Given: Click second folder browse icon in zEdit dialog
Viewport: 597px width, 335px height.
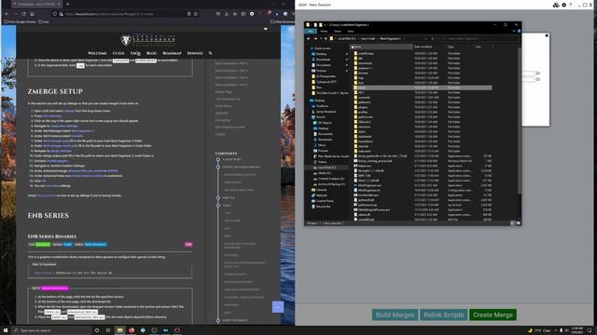Looking at the screenshot, I should click(538, 79).
